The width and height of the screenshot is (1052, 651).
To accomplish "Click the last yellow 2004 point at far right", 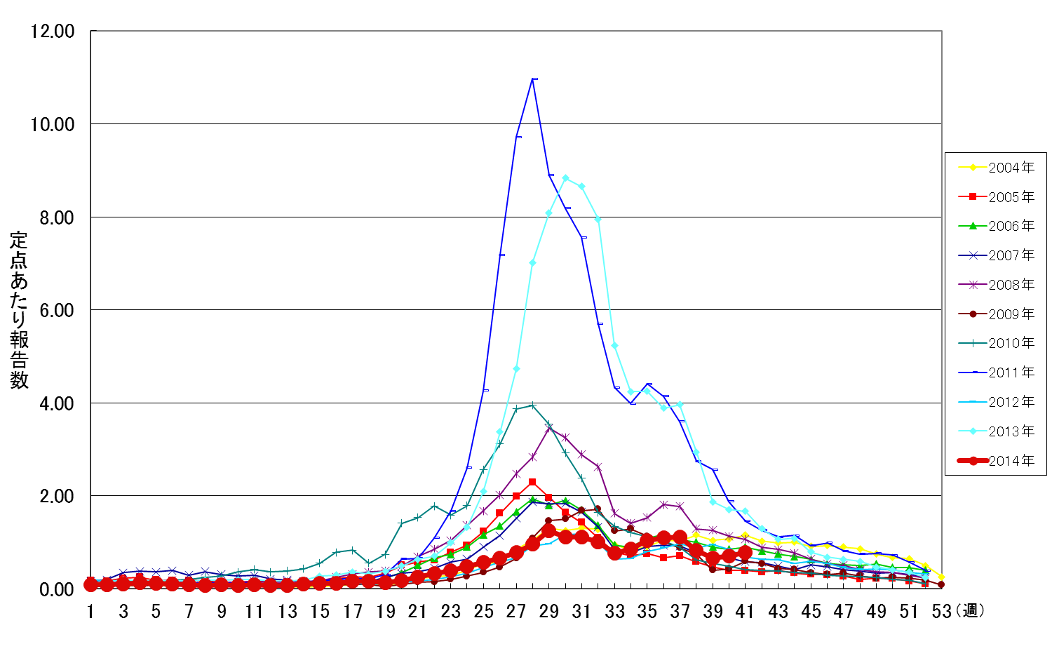I will pyautogui.click(x=941, y=577).
